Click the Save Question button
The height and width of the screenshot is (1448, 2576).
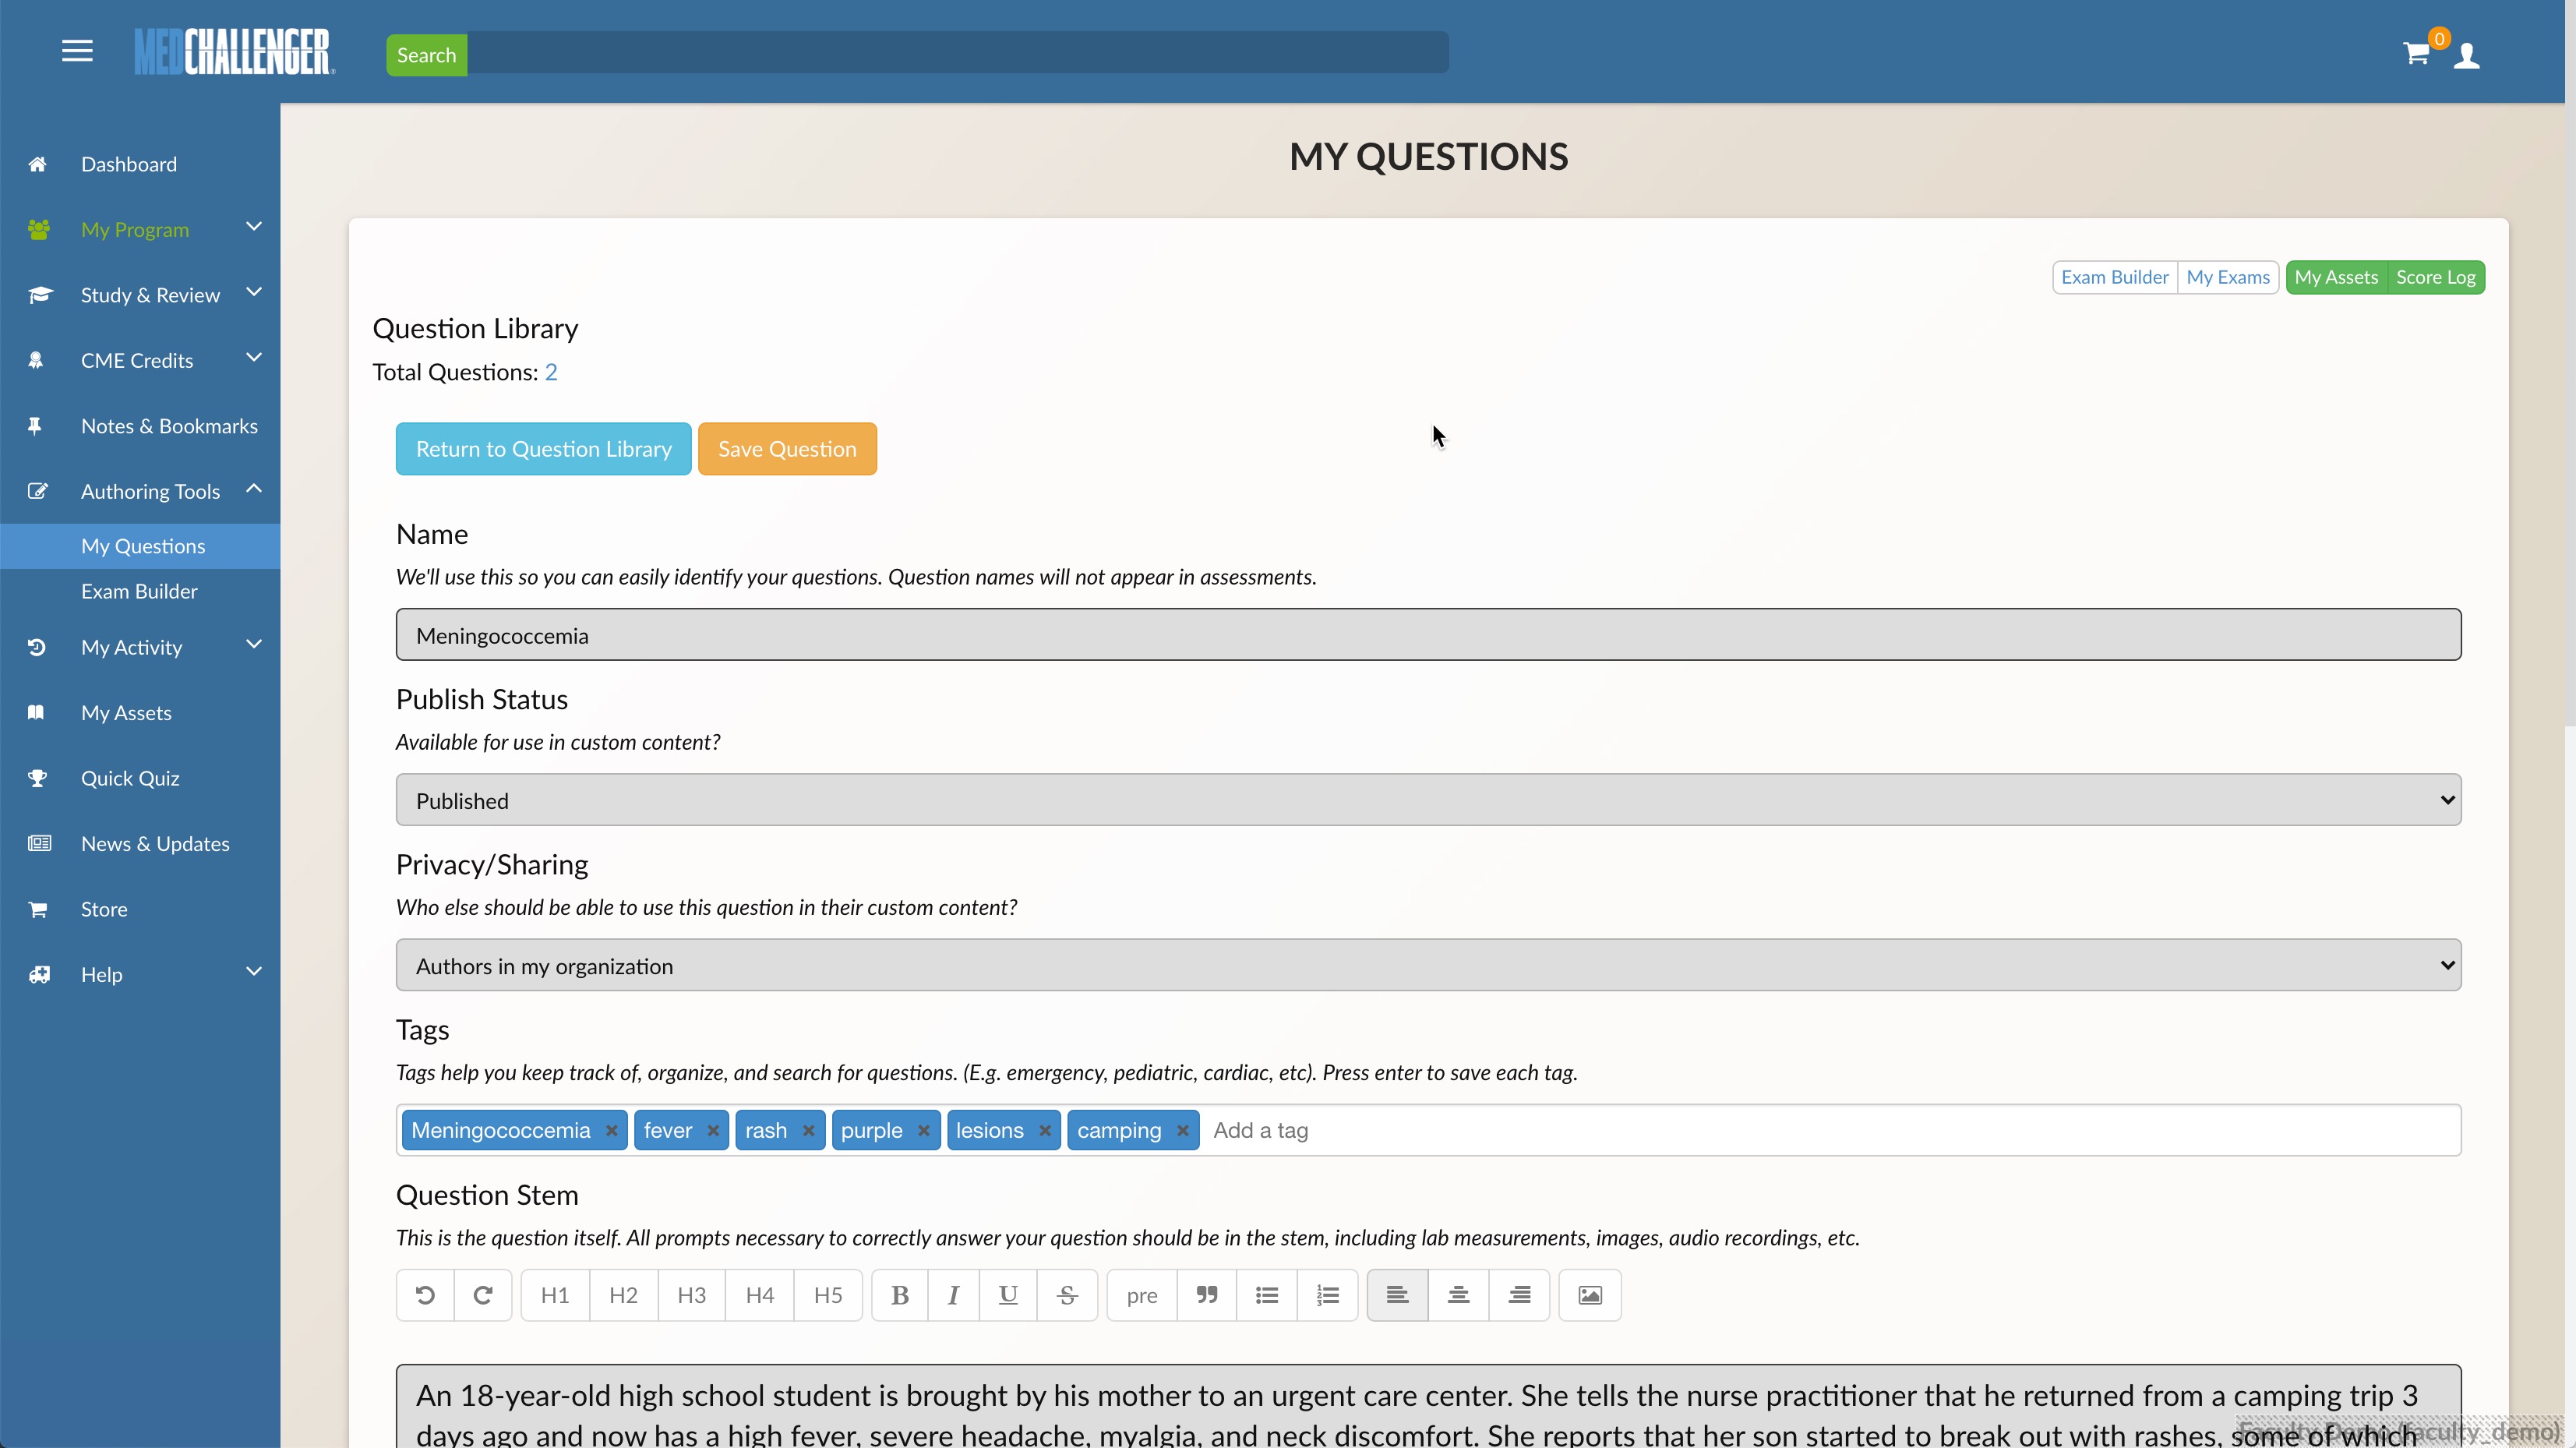tap(787, 449)
